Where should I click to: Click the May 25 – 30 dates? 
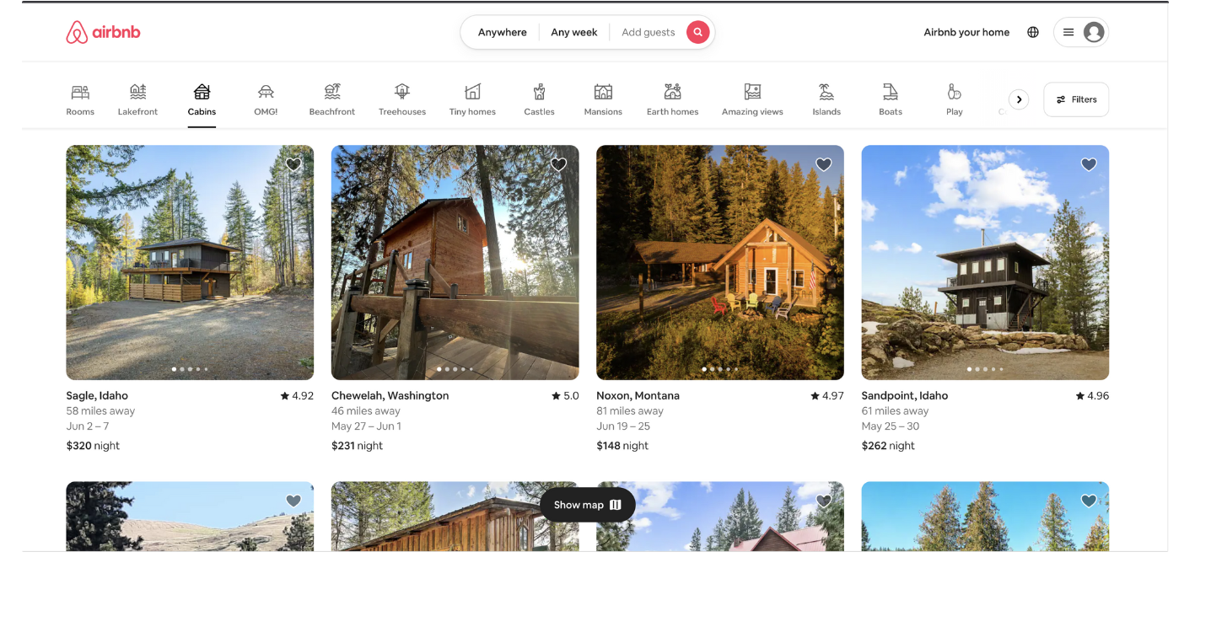click(891, 426)
